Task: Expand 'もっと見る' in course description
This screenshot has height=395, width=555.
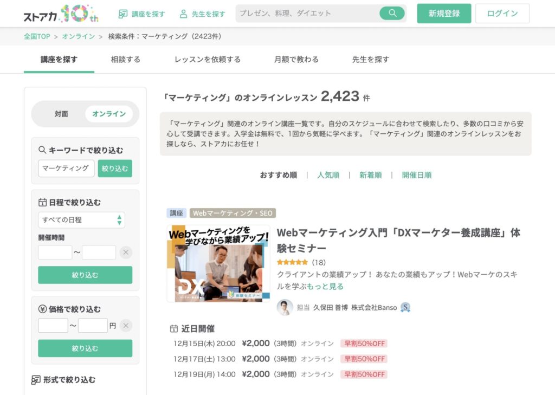Action: pyautogui.click(x=325, y=286)
